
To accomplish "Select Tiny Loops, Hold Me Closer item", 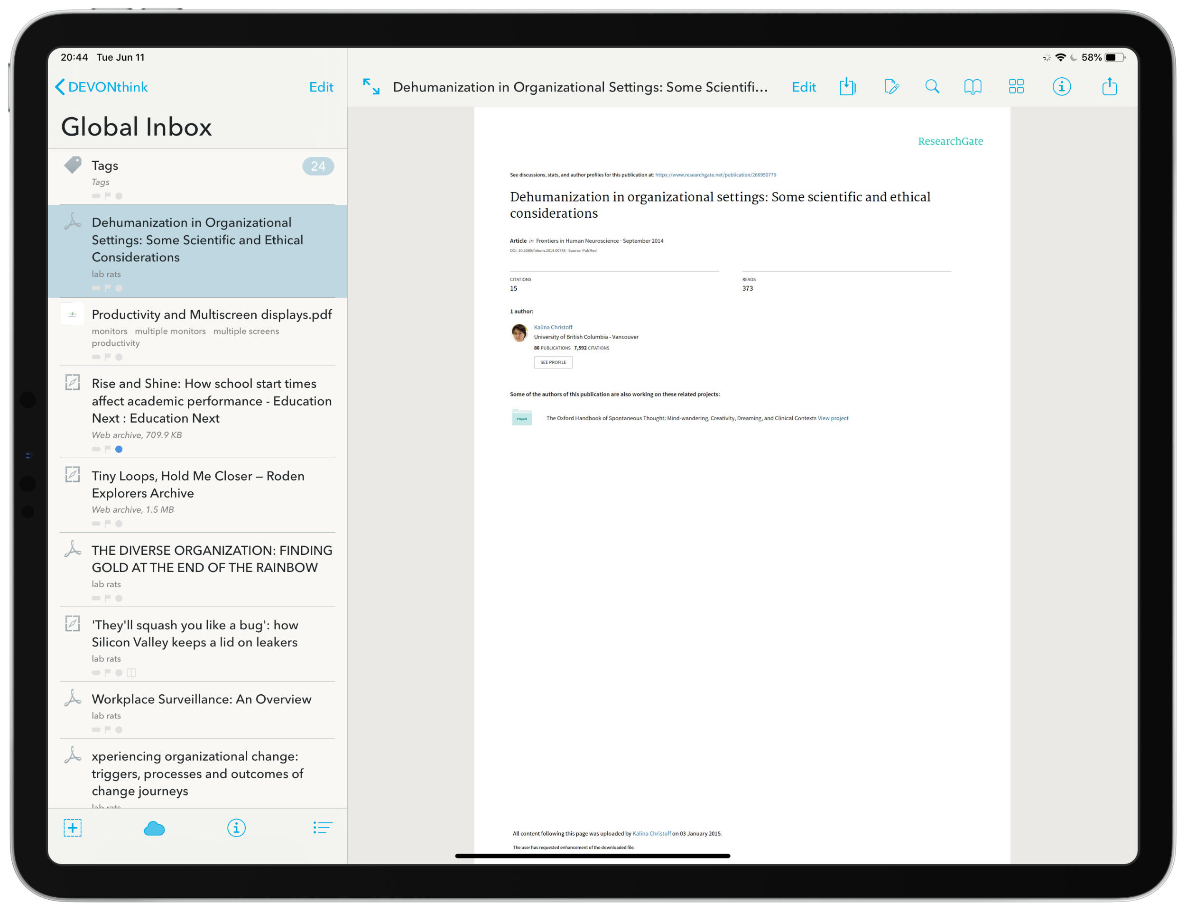I will click(x=198, y=485).
